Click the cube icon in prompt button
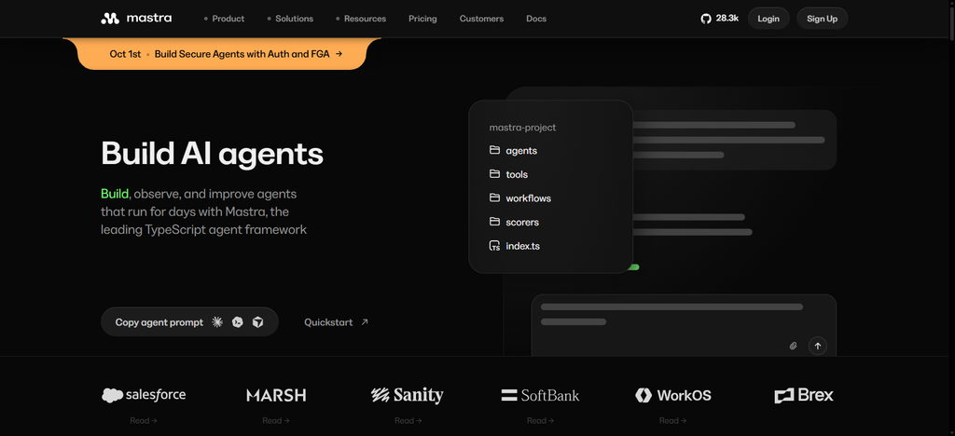The height and width of the screenshot is (436, 955). click(x=258, y=322)
